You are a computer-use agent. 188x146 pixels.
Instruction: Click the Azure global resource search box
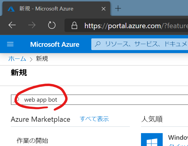139,44
